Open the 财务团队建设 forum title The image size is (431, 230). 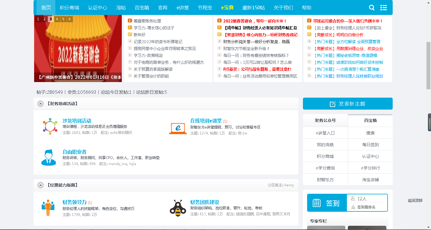(205, 202)
